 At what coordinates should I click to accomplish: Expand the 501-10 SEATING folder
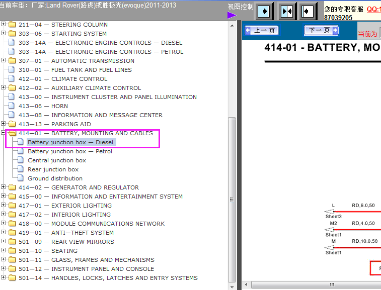click(x=3, y=250)
